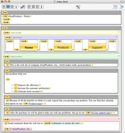The height and width of the screenshot is (133, 125).
Task: Collapse the head block with its corner button
Action: point(120,12)
